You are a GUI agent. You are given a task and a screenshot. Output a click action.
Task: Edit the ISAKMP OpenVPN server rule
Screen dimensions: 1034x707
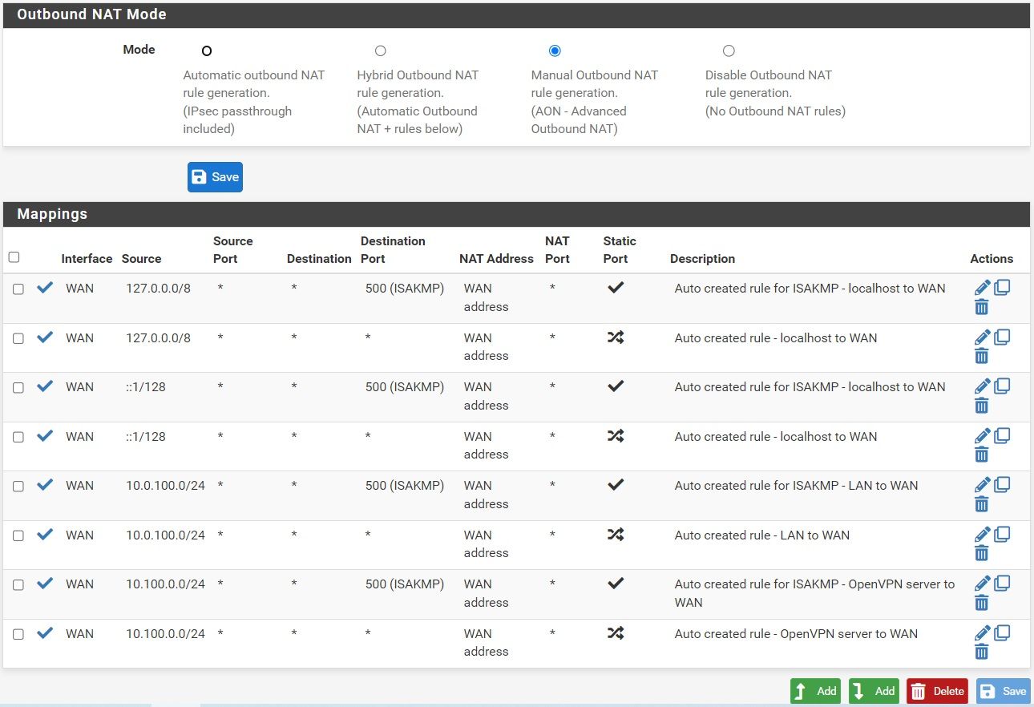click(983, 584)
